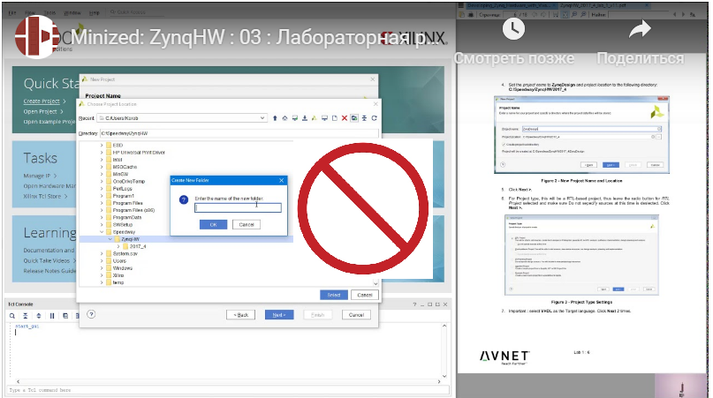Collapse the Speedway folder

[101, 231]
